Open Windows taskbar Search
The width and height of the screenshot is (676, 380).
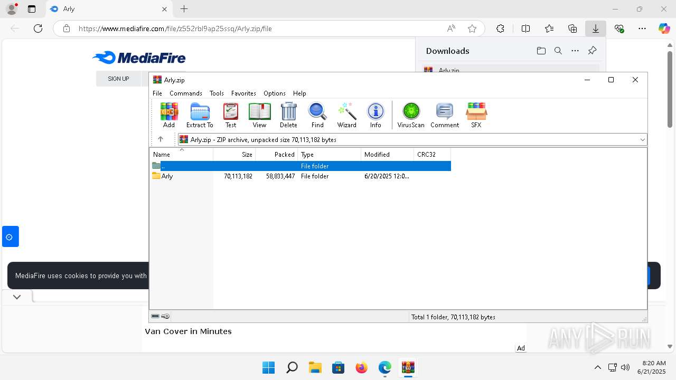click(292, 367)
